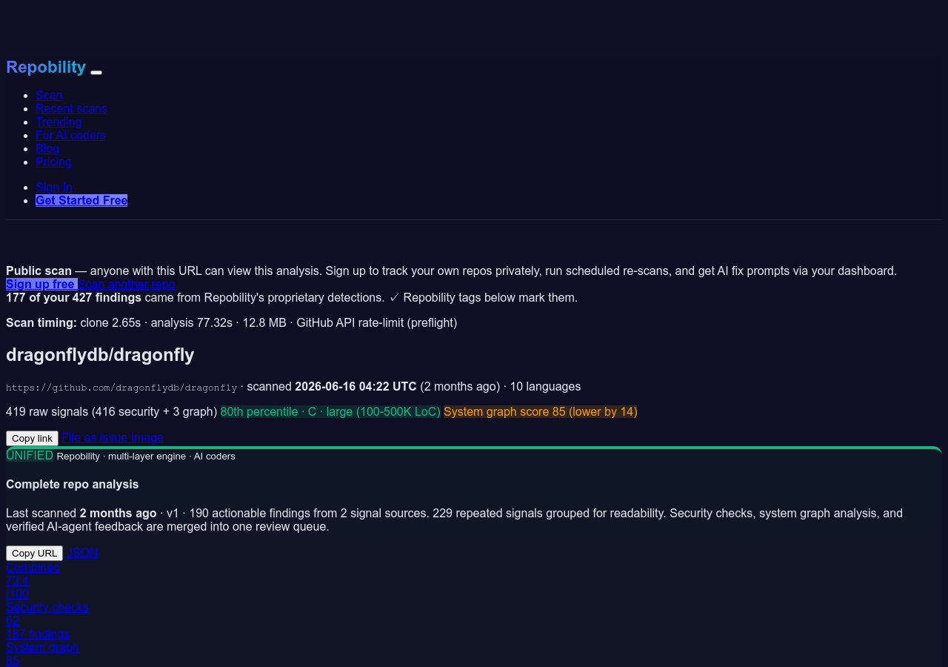
Task: Open File as issue link
Action: click(x=95, y=437)
